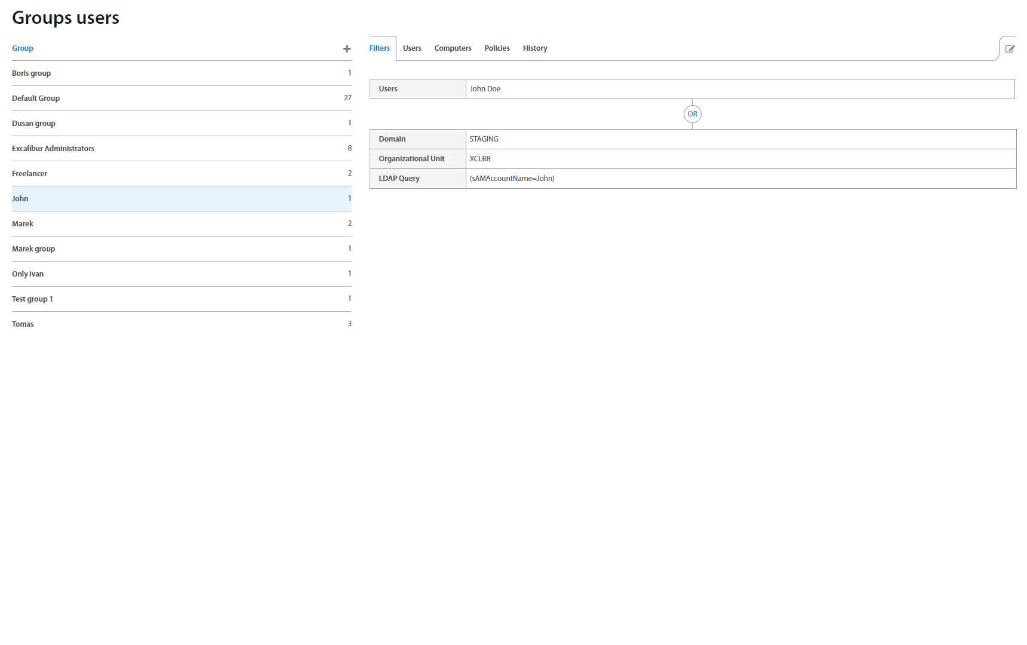The height and width of the screenshot is (645, 1027).
Task: Click the plus icon to add group
Action: tap(346, 49)
